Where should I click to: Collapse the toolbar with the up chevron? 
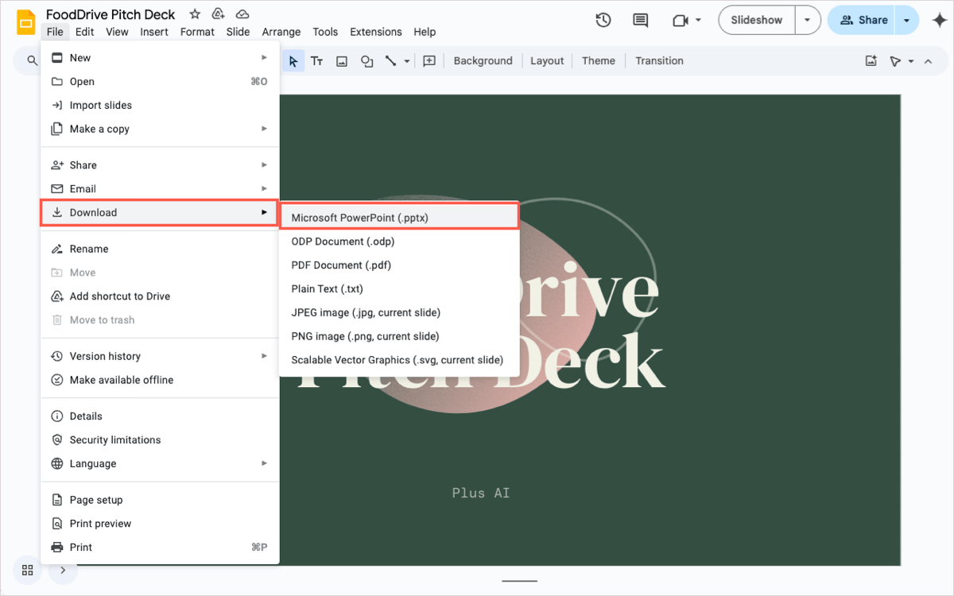(928, 61)
